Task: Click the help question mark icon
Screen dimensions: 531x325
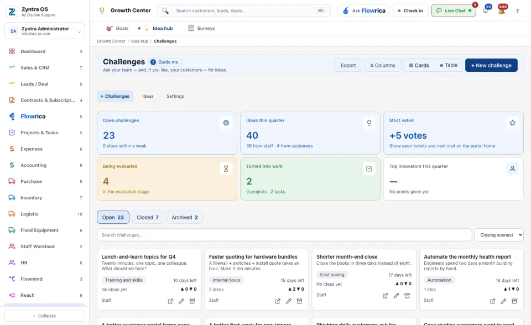Action: point(517,11)
